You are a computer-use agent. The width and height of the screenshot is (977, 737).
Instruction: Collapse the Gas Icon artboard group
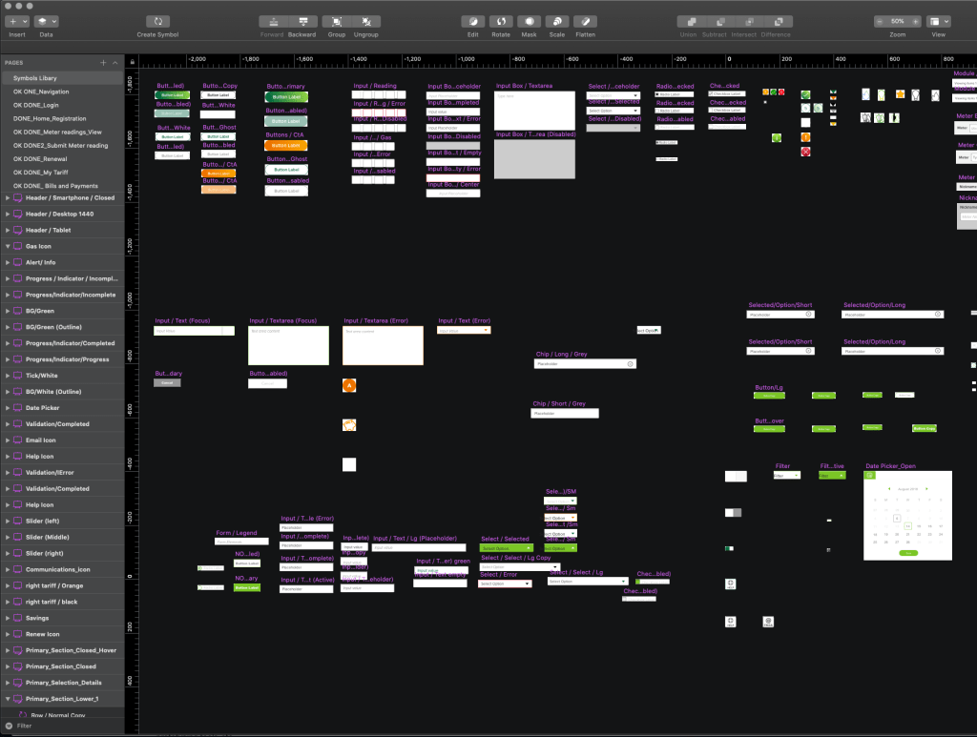[8, 246]
